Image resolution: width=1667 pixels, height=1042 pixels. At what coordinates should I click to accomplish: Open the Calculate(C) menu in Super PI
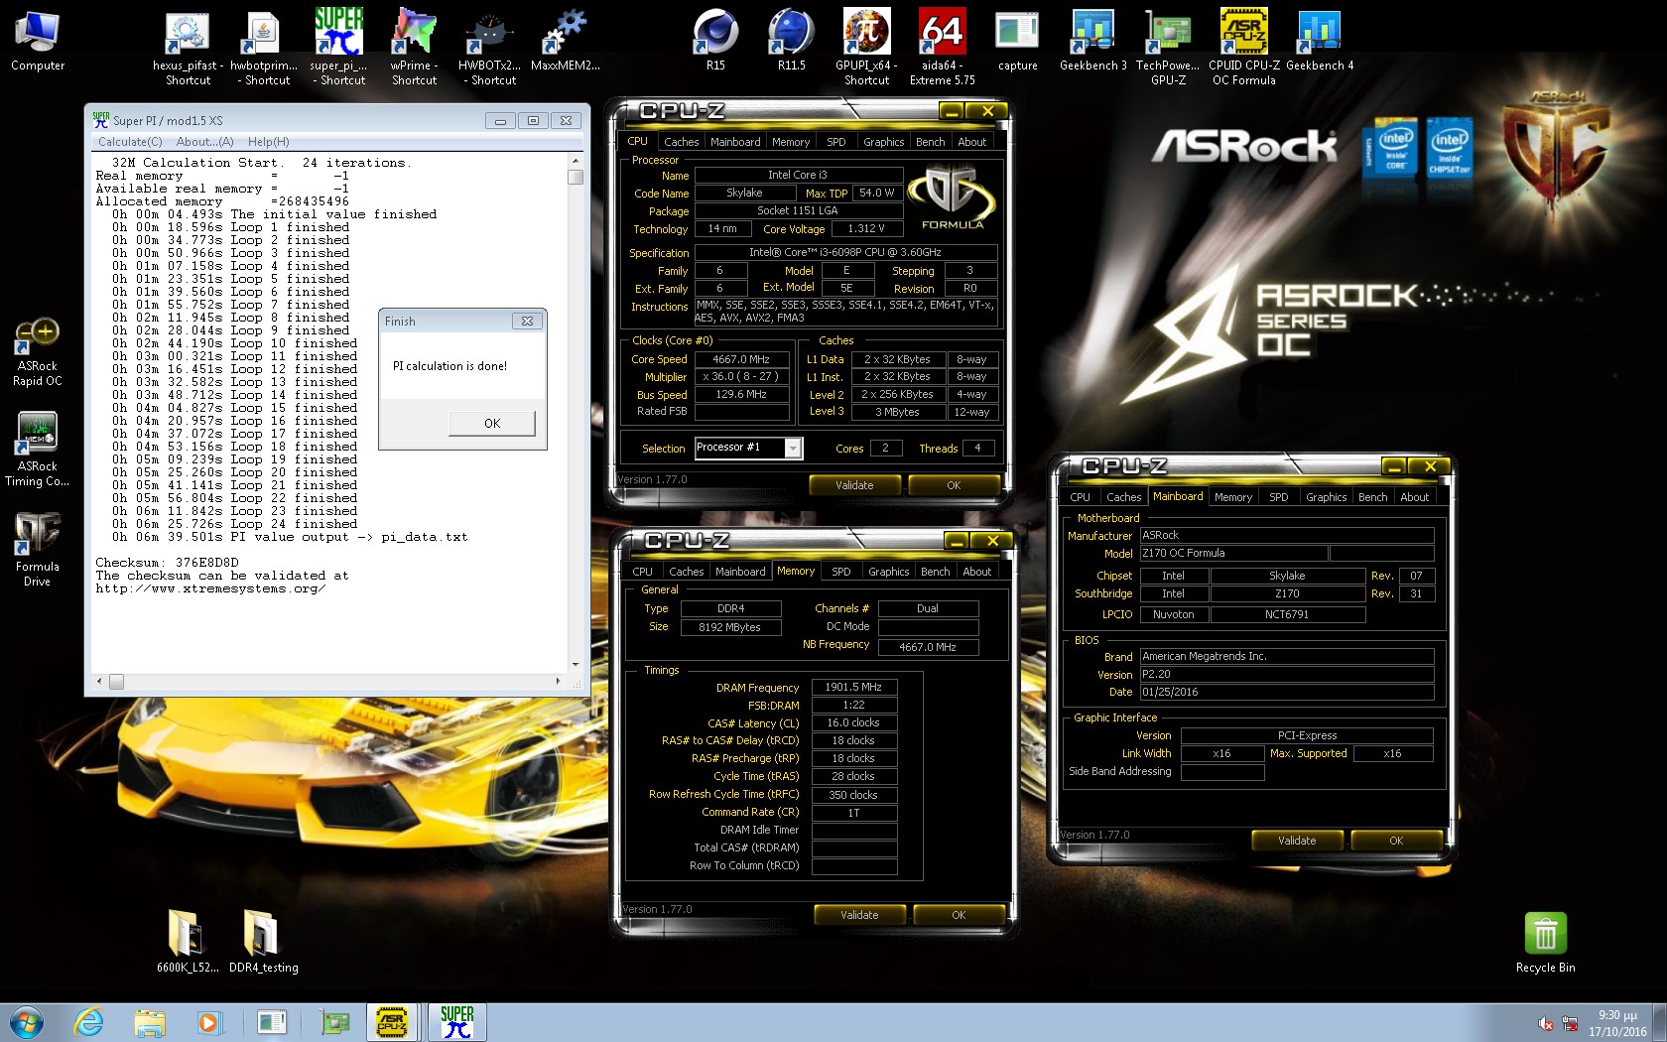[130, 142]
